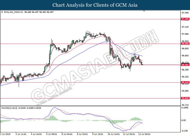Click the 97.080 price axis value
Image resolution: width=190 pixels, height=136 pixels.
pos(185,34)
